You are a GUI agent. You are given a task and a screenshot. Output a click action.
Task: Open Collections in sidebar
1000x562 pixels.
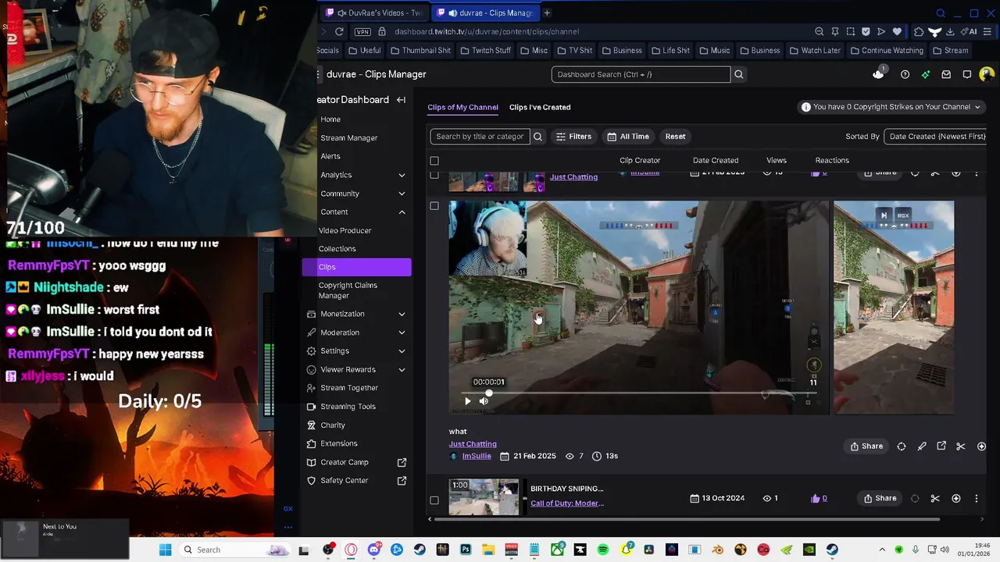pos(337,249)
